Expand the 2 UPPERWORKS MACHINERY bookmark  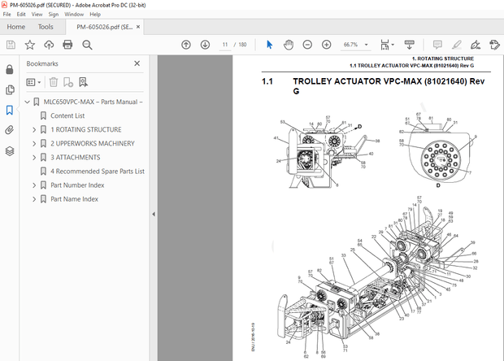click(34, 143)
